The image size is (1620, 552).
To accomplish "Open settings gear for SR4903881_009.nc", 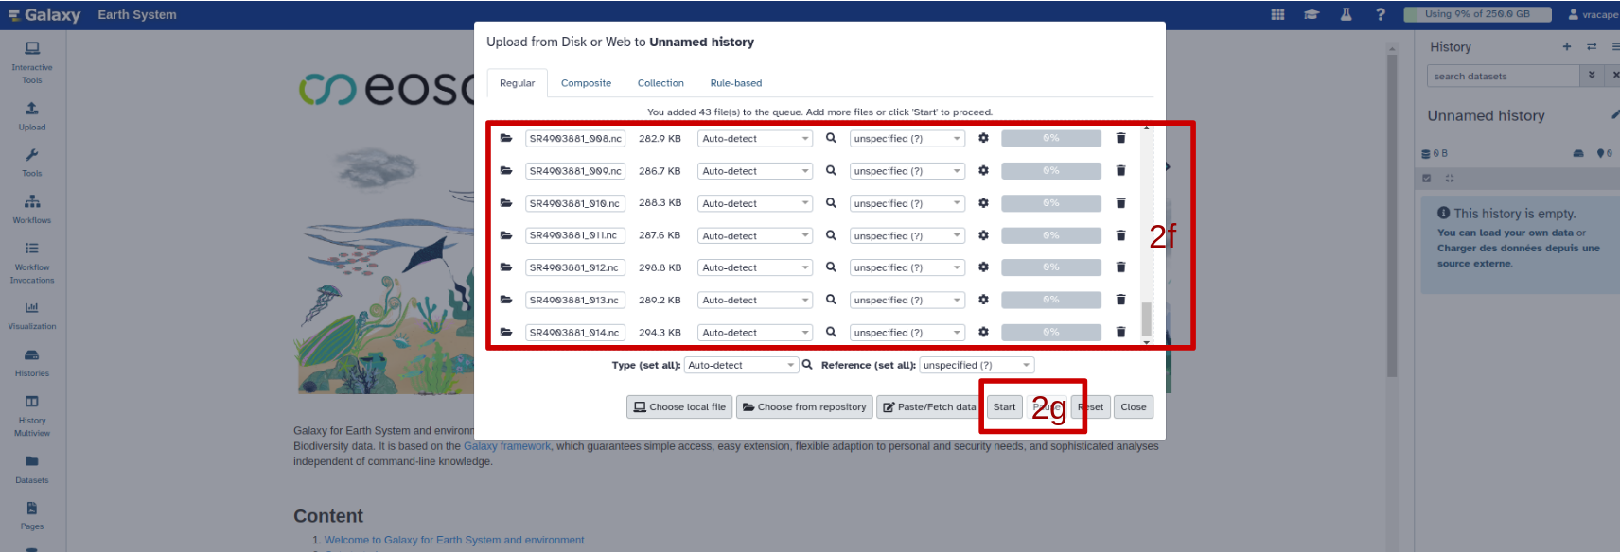I will tap(983, 170).
